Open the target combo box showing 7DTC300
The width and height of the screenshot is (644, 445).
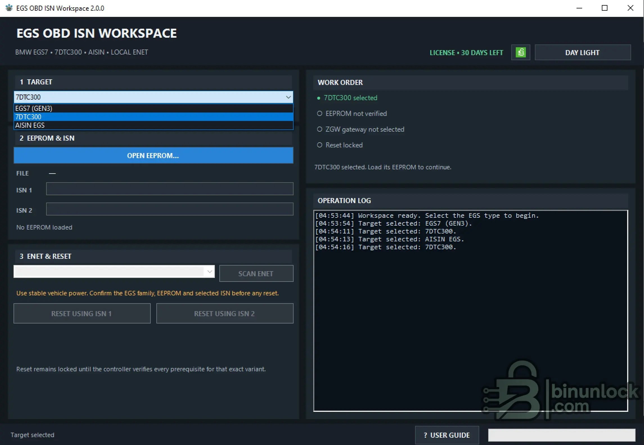pyautogui.click(x=153, y=97)
